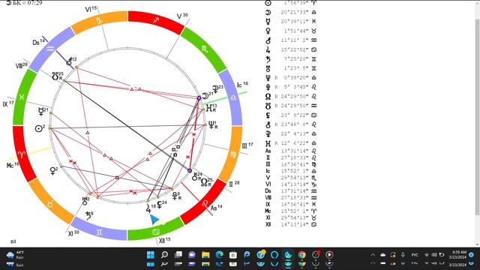
Task: Select the Virgo sign segment on the ring
Action: coord(233,154)
